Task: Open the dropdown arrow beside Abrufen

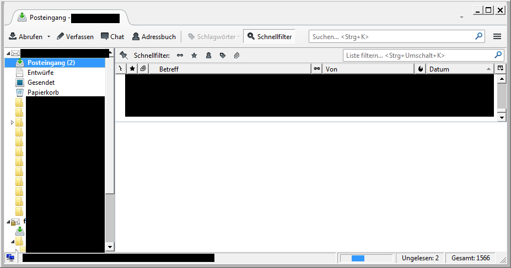Action: [49, 37]
